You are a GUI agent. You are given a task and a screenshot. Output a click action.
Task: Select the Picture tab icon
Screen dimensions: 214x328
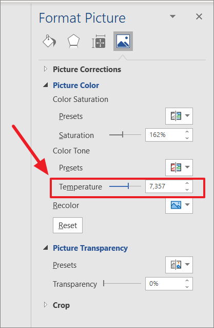tap(123, 41)
